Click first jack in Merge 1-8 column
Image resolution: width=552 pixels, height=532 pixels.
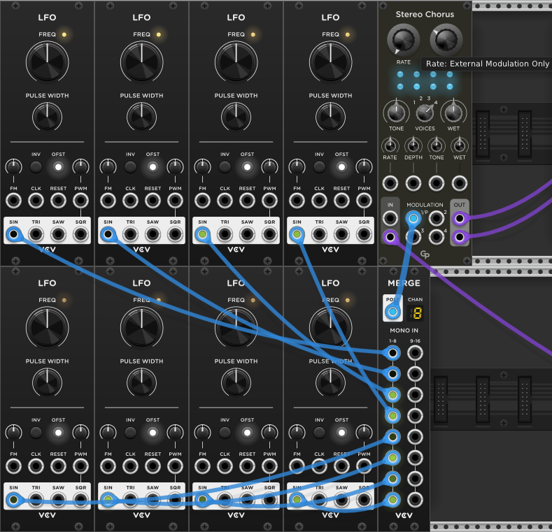(x=392, y=353)
